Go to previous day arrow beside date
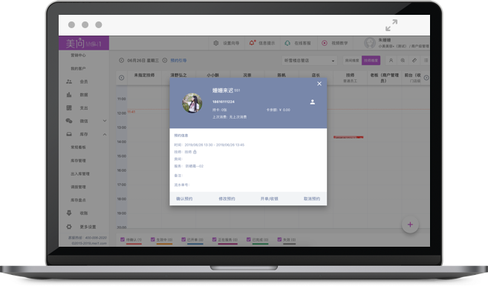488x286 pixels. tap(121, 60)
